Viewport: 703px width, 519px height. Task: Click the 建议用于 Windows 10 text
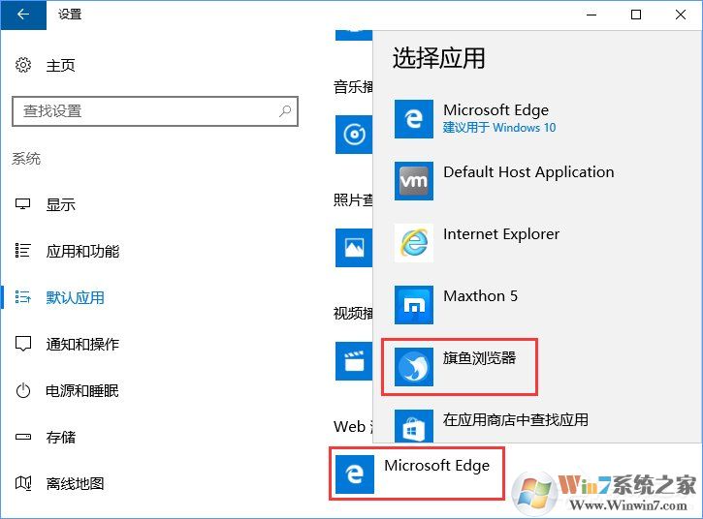(x=499, y=128)
